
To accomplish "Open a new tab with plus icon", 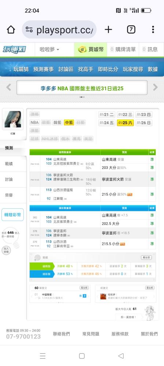I will pos(108,29).
